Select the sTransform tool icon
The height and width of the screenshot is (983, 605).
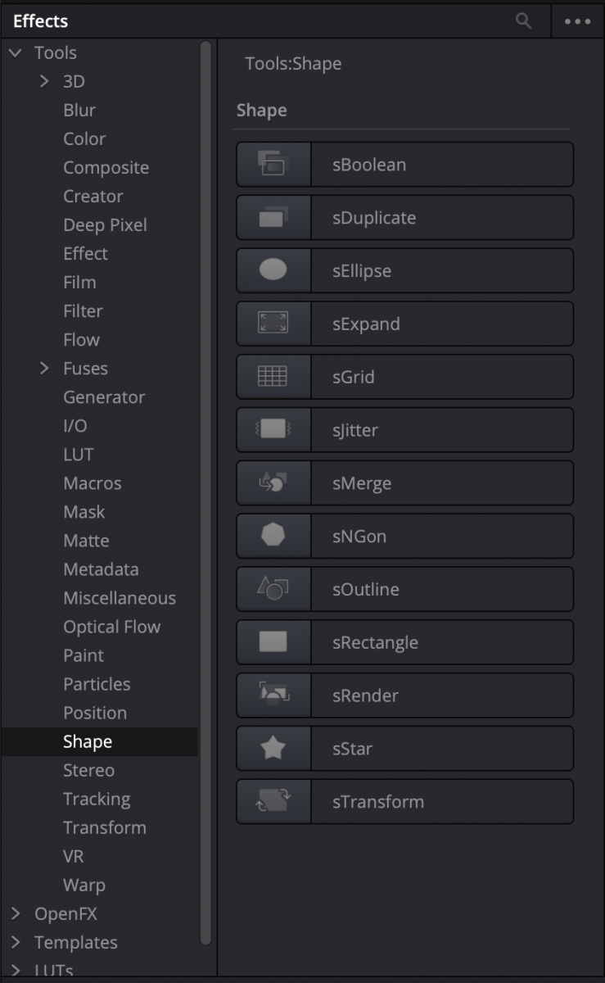[x=273, y=801]
